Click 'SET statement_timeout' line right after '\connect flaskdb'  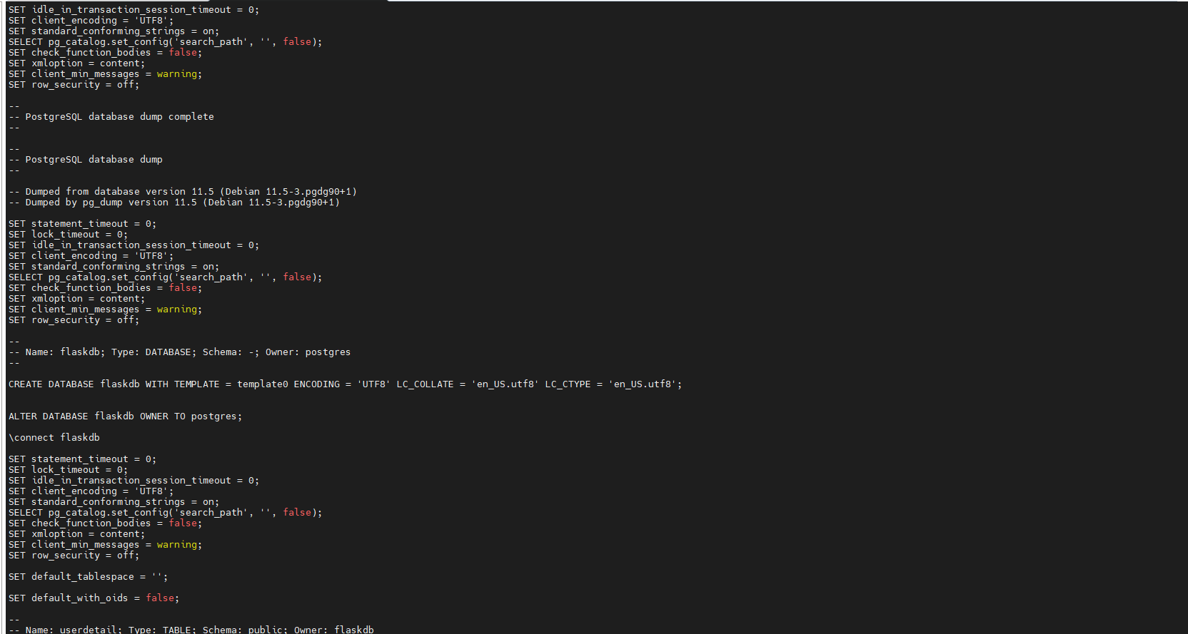(x=83, y=459)
